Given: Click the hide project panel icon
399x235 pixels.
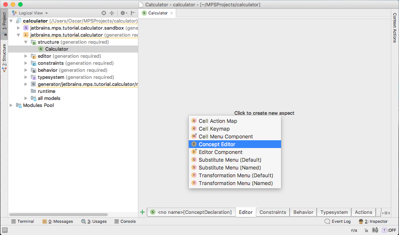Looking at the screenshot, I should [x=133, y=13].
